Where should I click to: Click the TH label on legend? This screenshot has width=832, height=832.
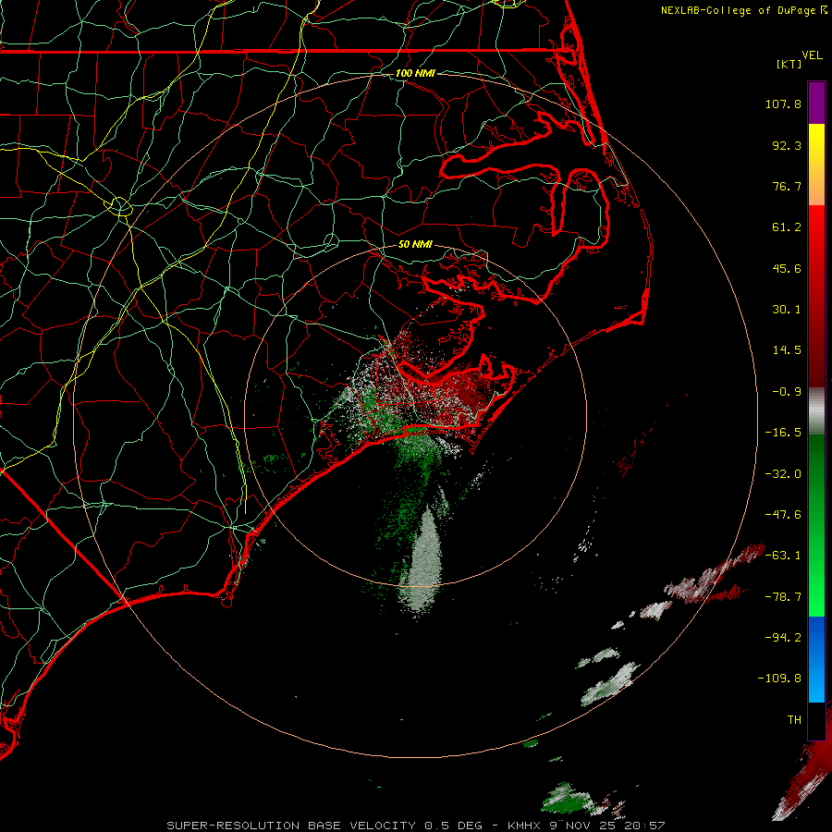(x=794, y=720)
